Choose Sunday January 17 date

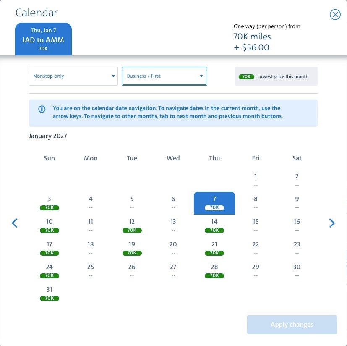(50, 248)
